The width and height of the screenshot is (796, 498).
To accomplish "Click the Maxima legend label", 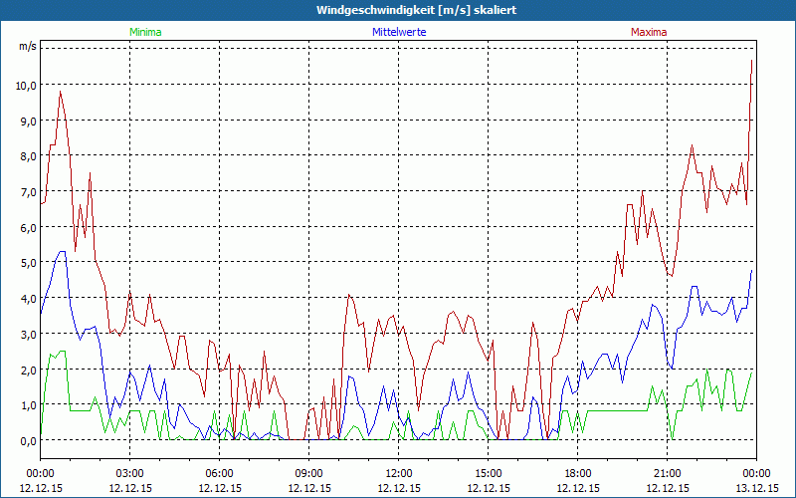I will [x=649, y=32].
